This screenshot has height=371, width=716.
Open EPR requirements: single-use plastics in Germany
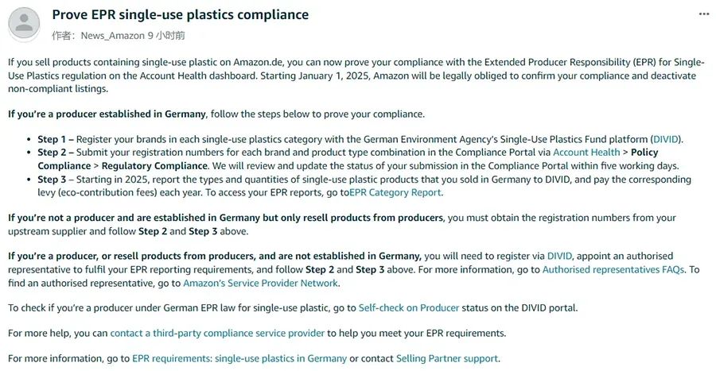[239, 358]
